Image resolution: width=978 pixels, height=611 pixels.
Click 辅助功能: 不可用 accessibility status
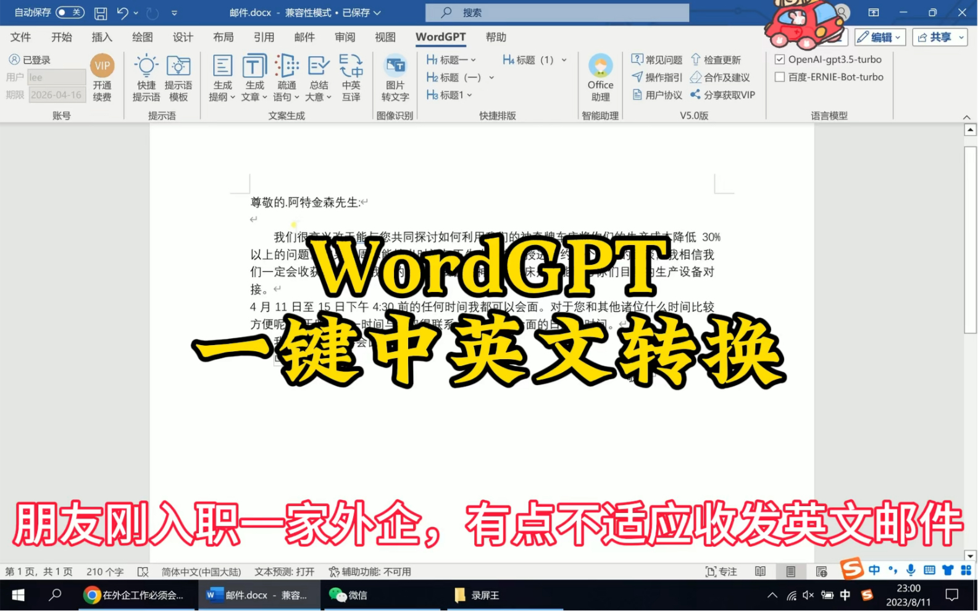click(x=370, y=572)
